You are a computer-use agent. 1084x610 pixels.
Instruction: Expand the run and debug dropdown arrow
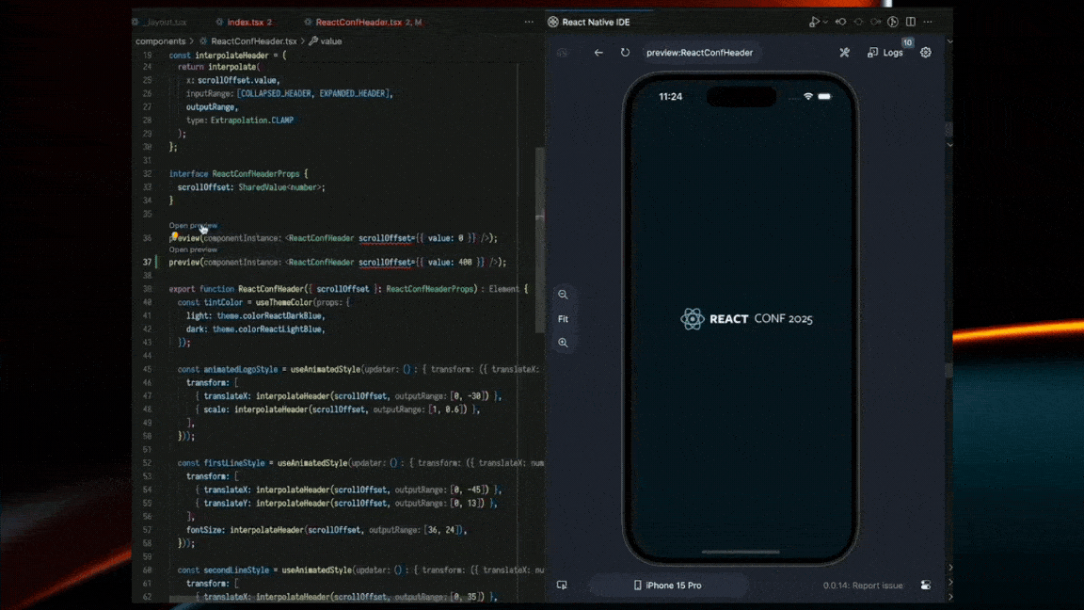[824, 23]
